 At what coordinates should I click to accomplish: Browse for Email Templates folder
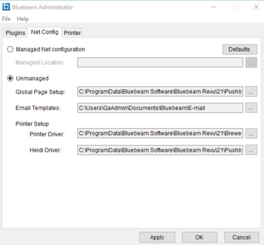pyautogui.click(x=251, y=108)
